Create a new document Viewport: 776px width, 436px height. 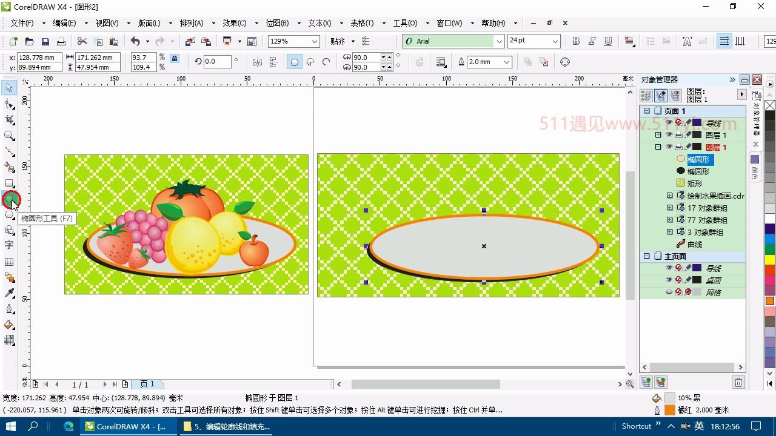[x=13, y=41]
